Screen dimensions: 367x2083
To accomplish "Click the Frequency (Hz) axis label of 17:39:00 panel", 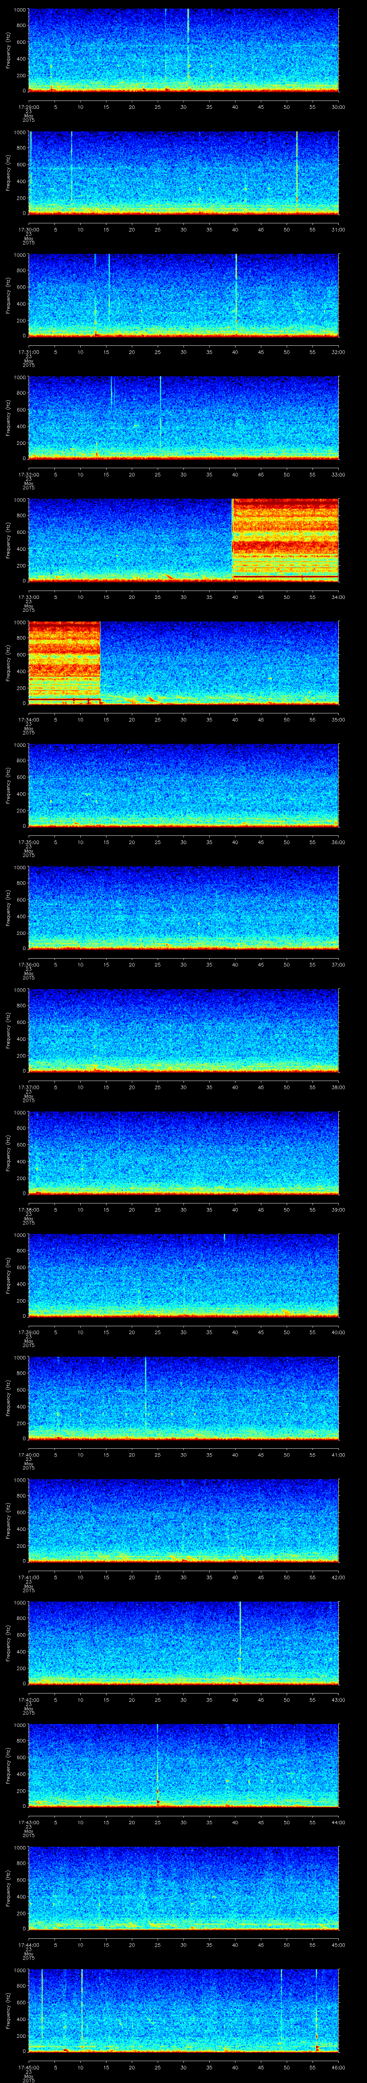I will pos(8,1275).
